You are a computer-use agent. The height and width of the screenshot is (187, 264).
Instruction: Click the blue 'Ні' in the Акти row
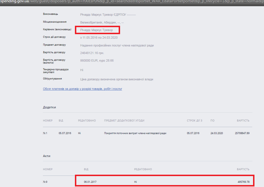[x=136, y=182]
